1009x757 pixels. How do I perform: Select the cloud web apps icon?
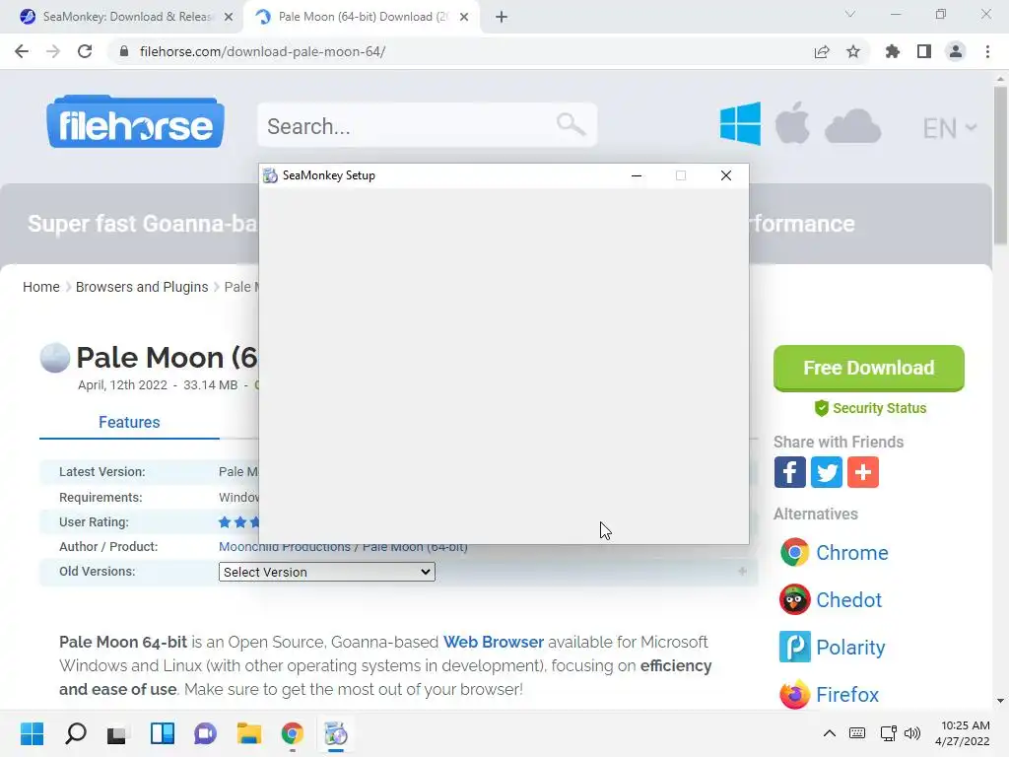click(852, 126)
